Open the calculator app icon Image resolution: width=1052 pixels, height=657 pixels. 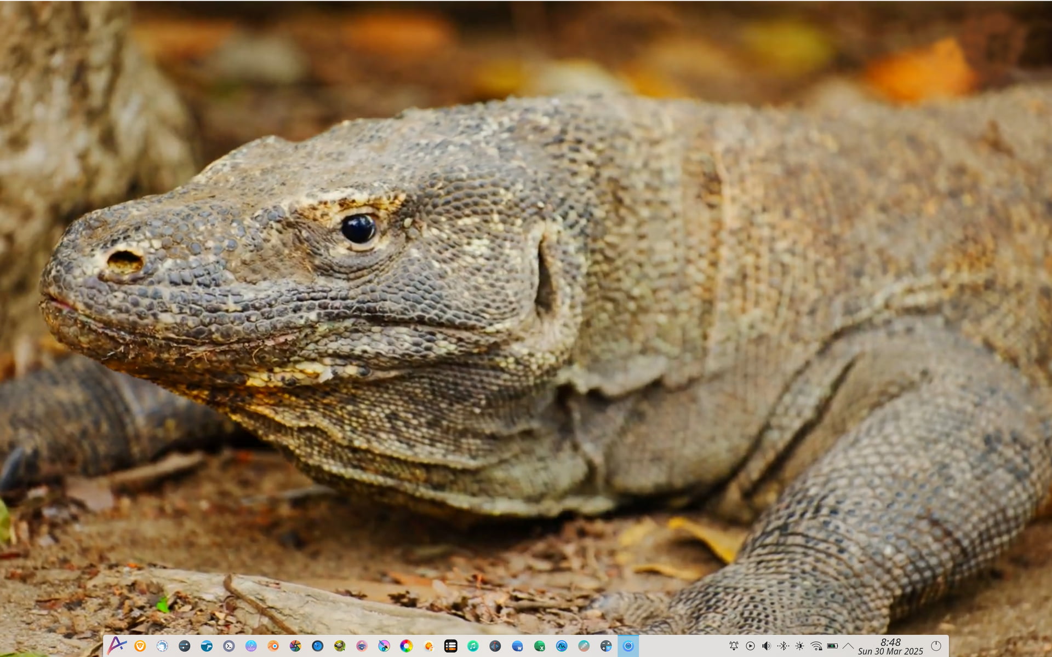pos(606,646)
